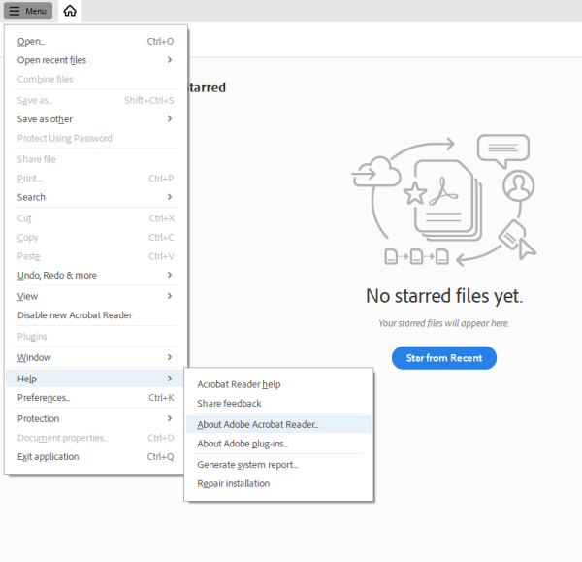Click the Home icon tab
This screenshot has width=582, height=562.
point(70,11)
